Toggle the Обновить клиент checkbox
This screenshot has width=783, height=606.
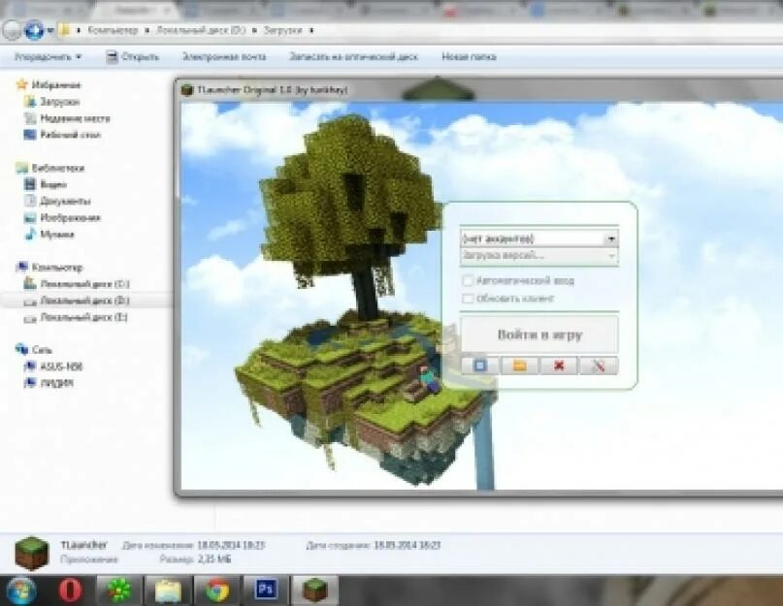[468, 299]
